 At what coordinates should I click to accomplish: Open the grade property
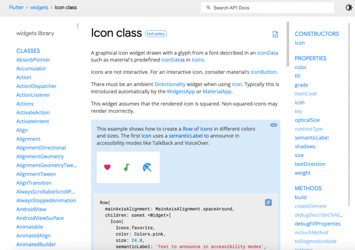(x=301, y=85)
